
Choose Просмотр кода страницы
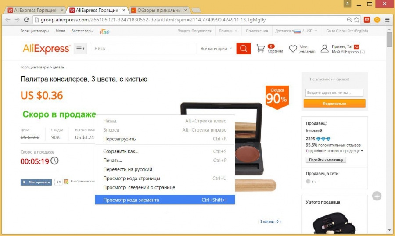165,179
